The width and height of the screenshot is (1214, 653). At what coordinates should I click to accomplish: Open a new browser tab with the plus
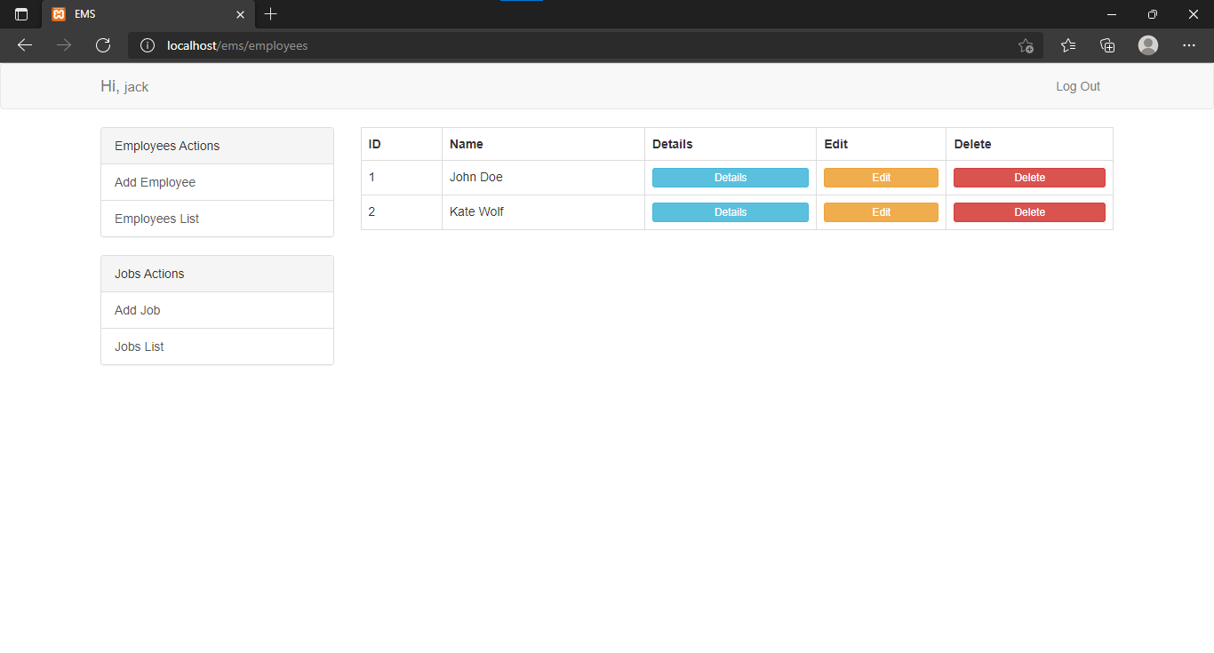(270, 14)
